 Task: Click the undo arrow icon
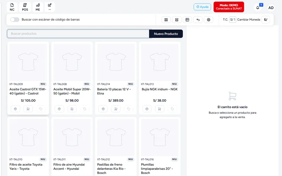pyautogui.click(x=198, y=20)
